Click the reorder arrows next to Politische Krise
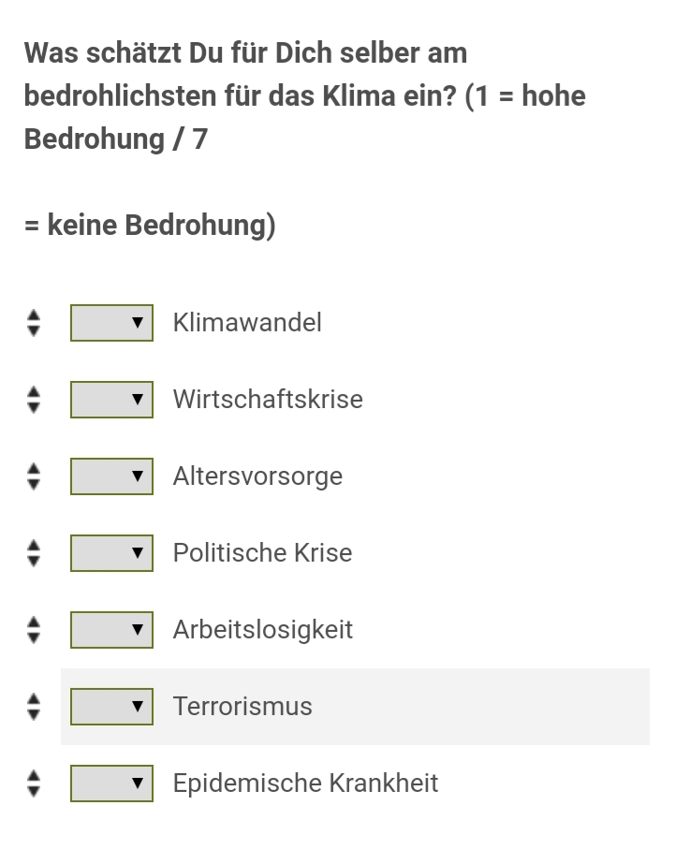The image size is (674, 864). [x=34, y=553]
